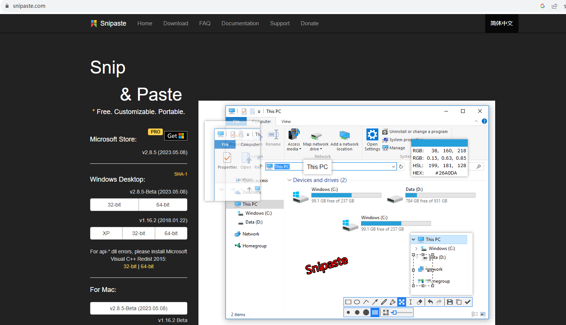
Task: Toggle the Mosaic tool in Snipaste toolbar
Action: pyautogui.click(x=402, y=302)
